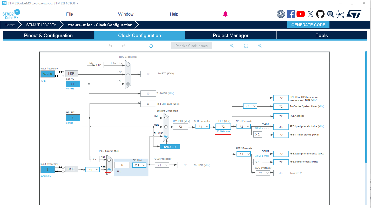Switch to Pinout & Configuration tab
This screenshot has width=371, height=208.
[48, 35]
